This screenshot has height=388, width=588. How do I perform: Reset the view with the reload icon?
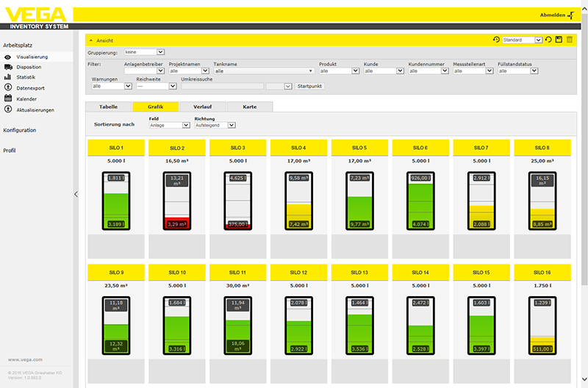(x=548, y=40)
